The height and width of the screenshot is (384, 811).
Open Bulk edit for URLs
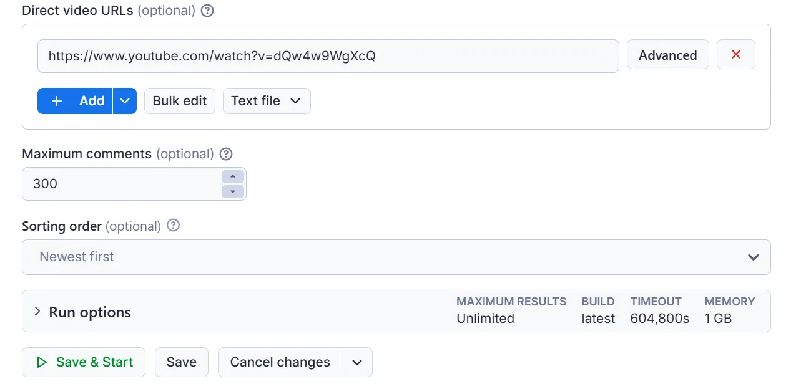(180, 101)
